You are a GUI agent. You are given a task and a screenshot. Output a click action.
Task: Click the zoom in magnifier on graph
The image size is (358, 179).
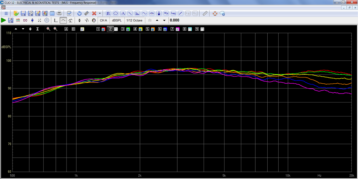[x=48, y=29]
